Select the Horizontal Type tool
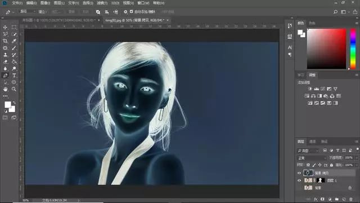 [14, 76]
